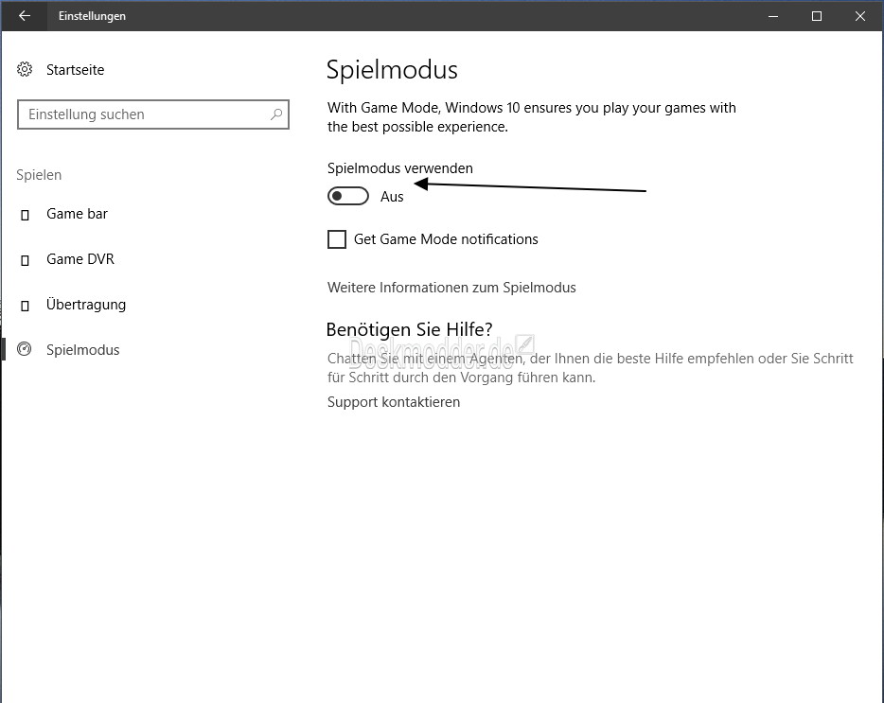Click the Game bar sidebar icon
Screen dimensions: 884x703
(25, 215)
